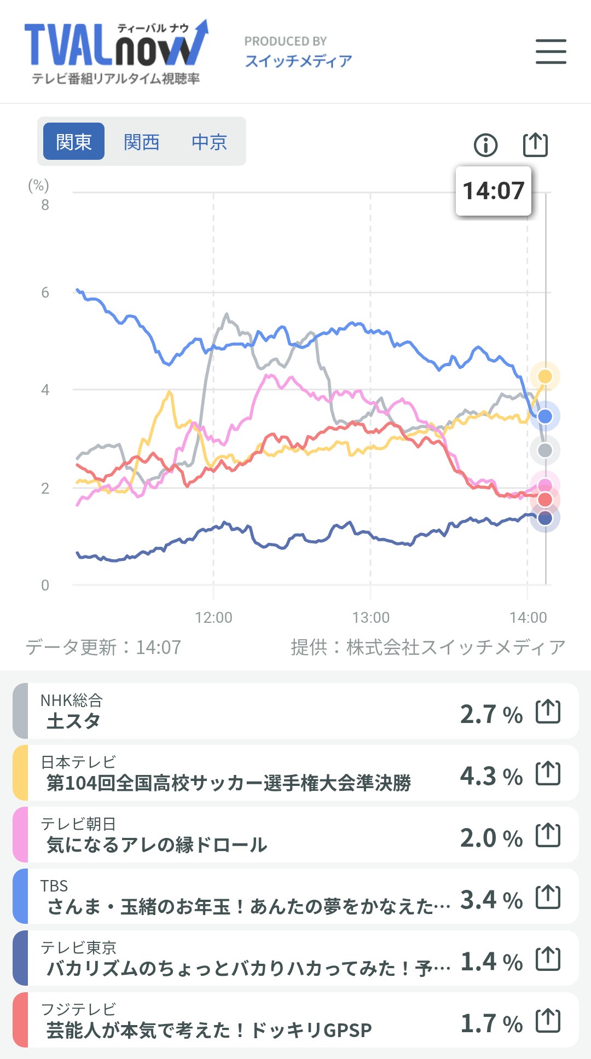This screenshot has height=1059, width=591.
Task: Switch to the 中京 region tab
Action: tap(209, 142)
